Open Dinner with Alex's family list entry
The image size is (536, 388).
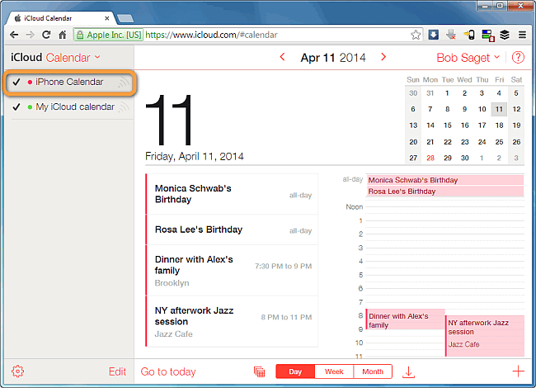click(232, 270)
